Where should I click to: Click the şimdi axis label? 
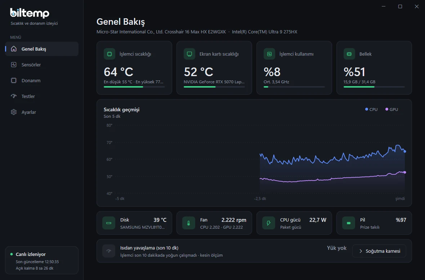400,199
